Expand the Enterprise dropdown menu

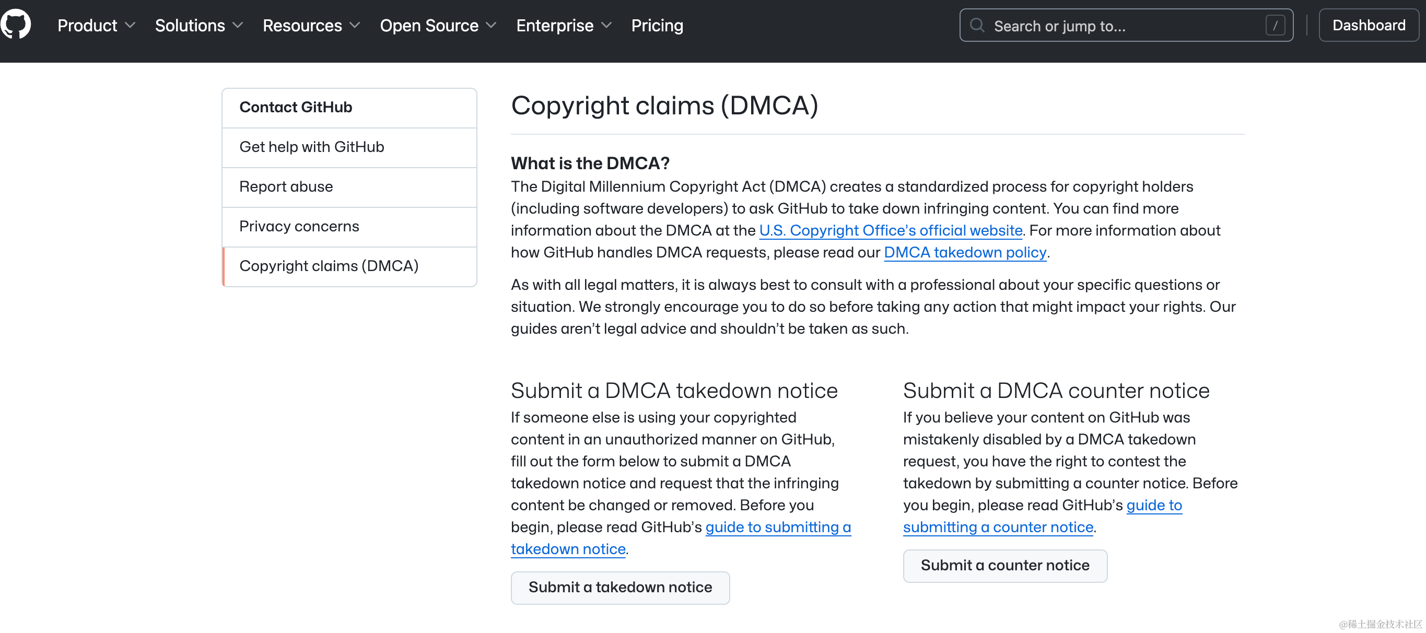(564, 26)
